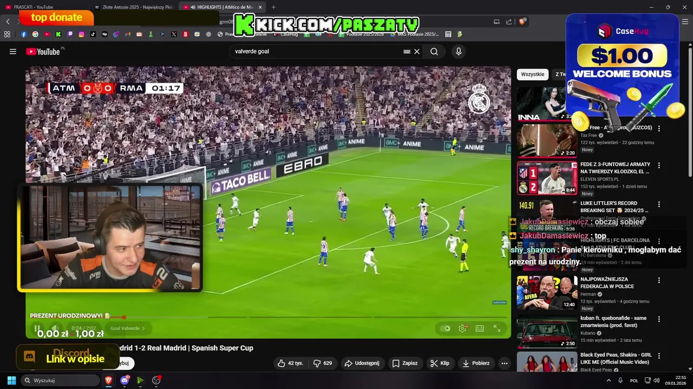Open player settings gear
The width and height of the screenshot is (693, 389).
[462, 328]
